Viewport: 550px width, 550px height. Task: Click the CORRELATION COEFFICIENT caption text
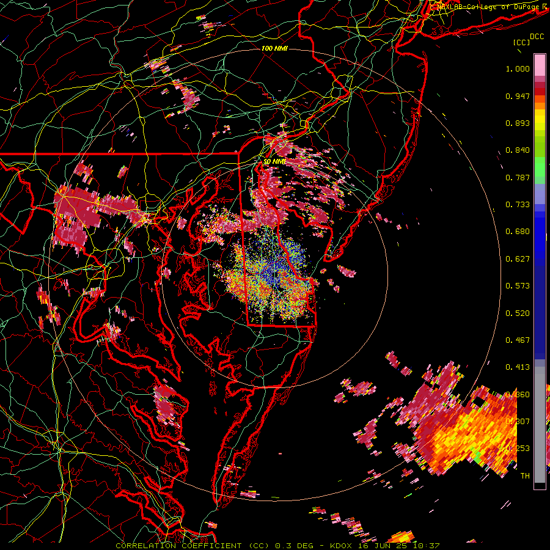[178, 546]
